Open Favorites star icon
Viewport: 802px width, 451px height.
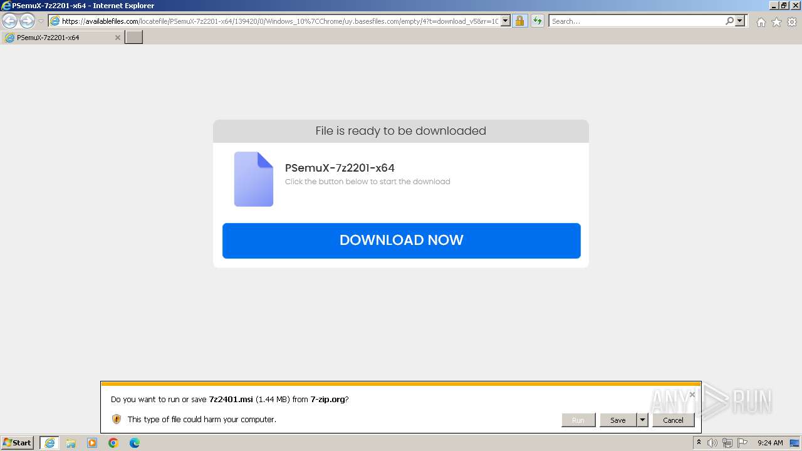coord(776,22)
